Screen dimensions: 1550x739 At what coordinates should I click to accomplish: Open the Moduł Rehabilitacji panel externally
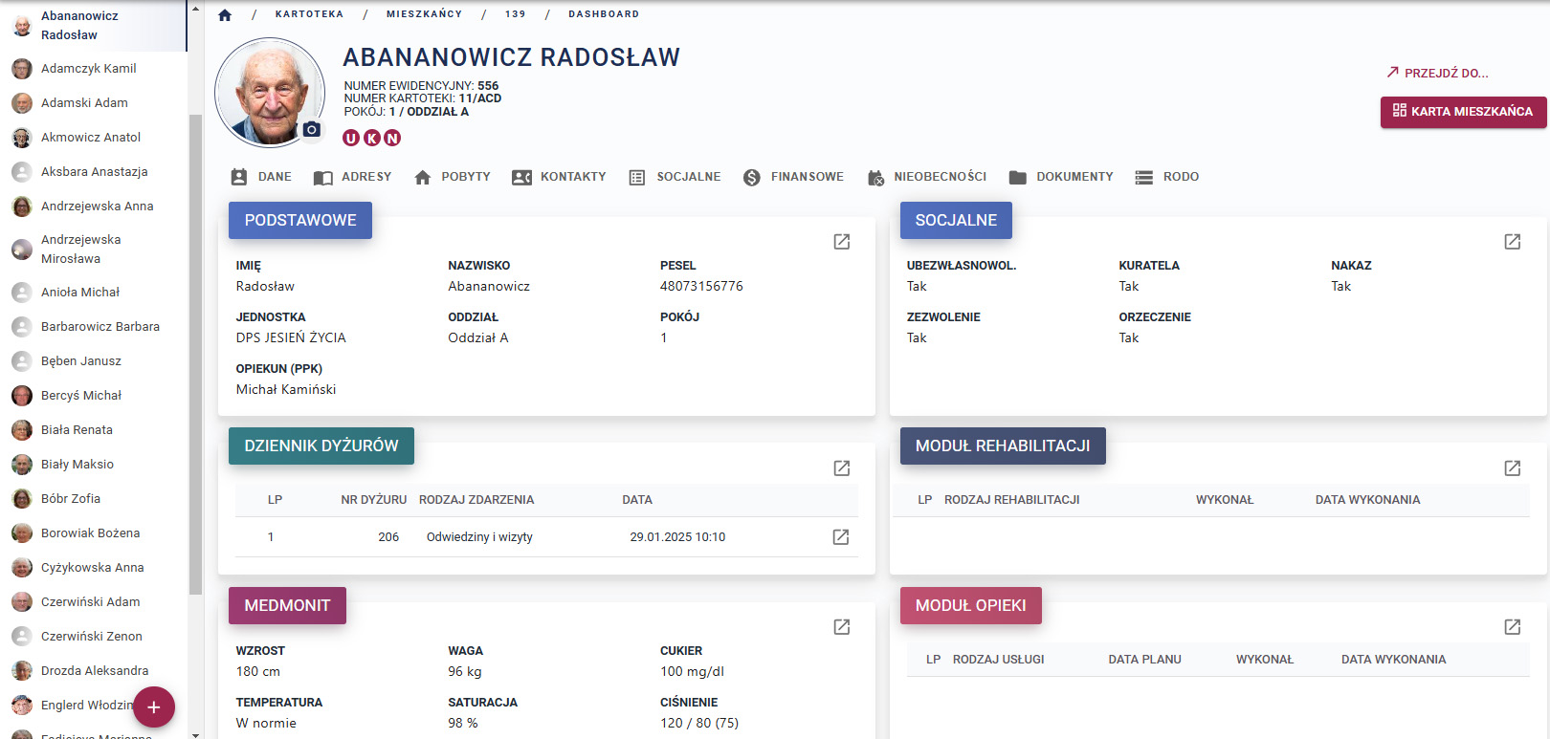coord(1513,468)
